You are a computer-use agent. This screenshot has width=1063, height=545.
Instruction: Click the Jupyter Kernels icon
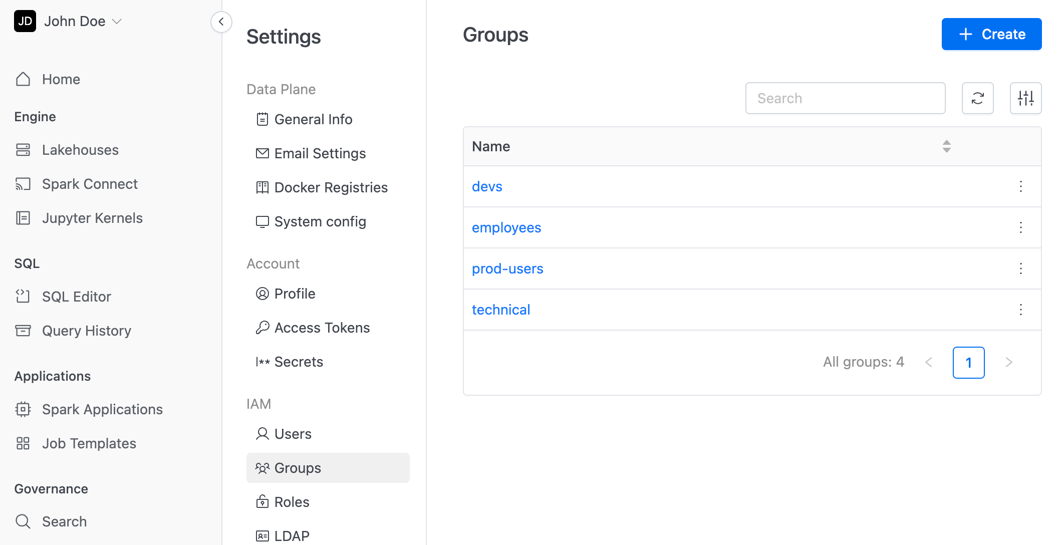23,218
